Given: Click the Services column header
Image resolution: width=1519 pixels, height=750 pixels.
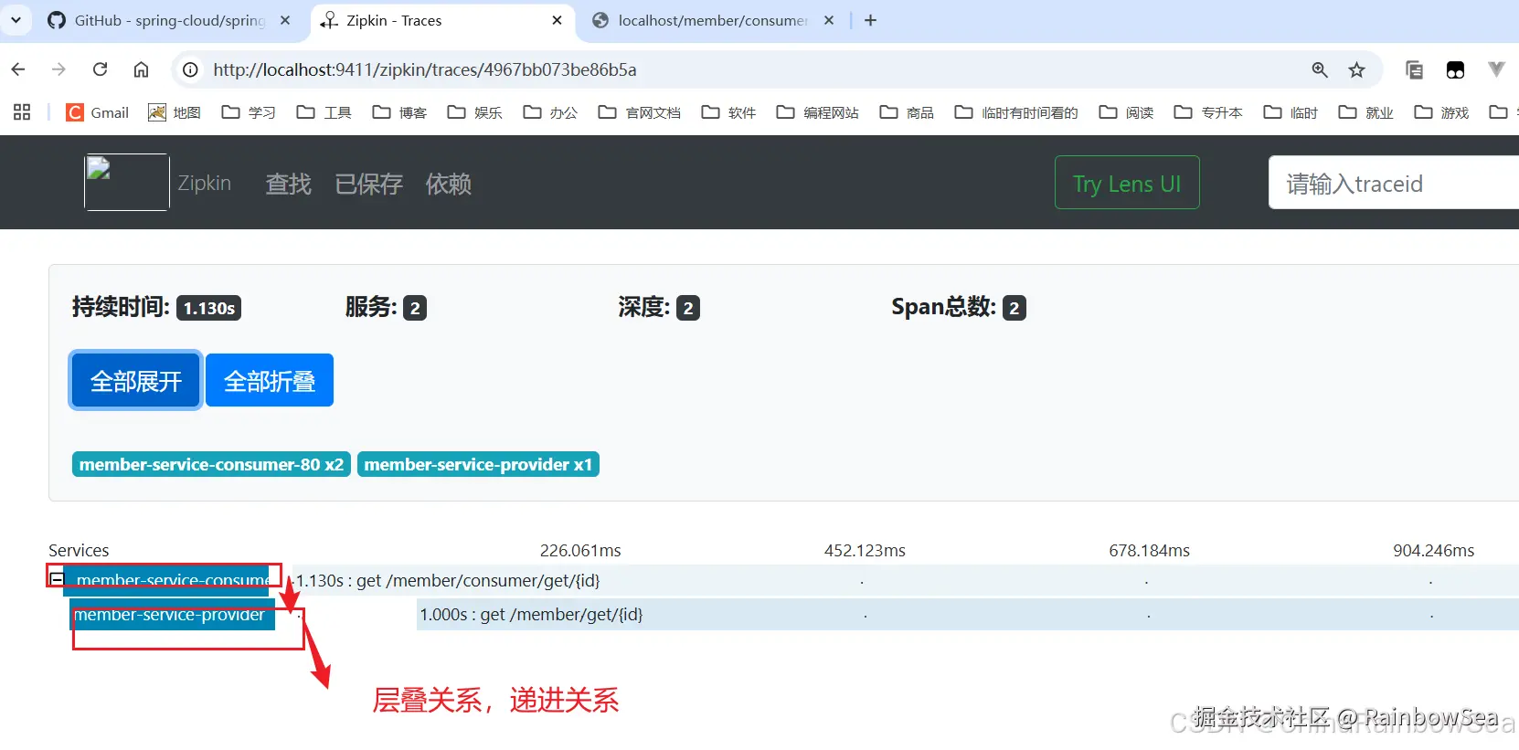Looking at the screenshot, I should point(79,550).
